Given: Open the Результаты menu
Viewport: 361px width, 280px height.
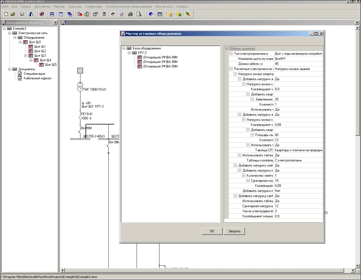Looking at the screenshot, I should pyautogui.click(x=164, y=6).
